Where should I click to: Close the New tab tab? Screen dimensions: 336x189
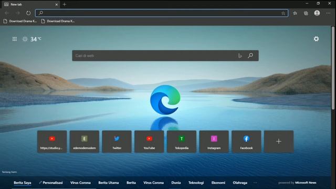(x=57, y=5)
